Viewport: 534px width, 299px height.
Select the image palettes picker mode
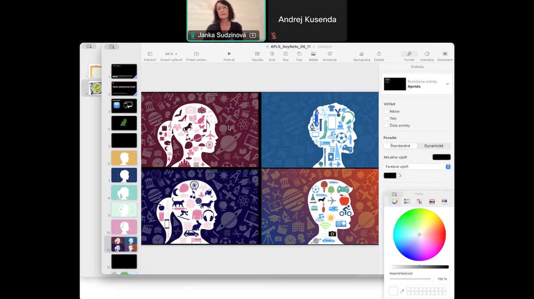pyautogui.click(x=432, y=201)
